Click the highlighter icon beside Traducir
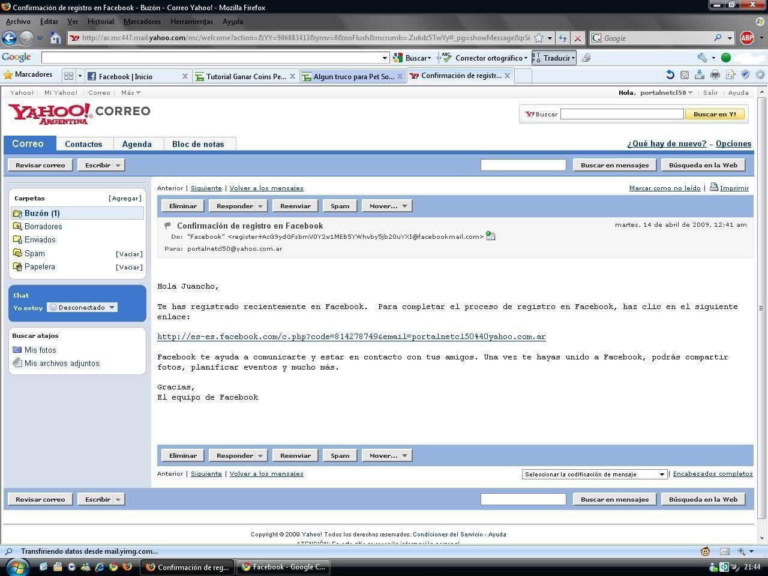This screenshot has height=576, width=768. point(586,58)
